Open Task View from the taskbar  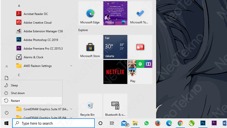112,123
